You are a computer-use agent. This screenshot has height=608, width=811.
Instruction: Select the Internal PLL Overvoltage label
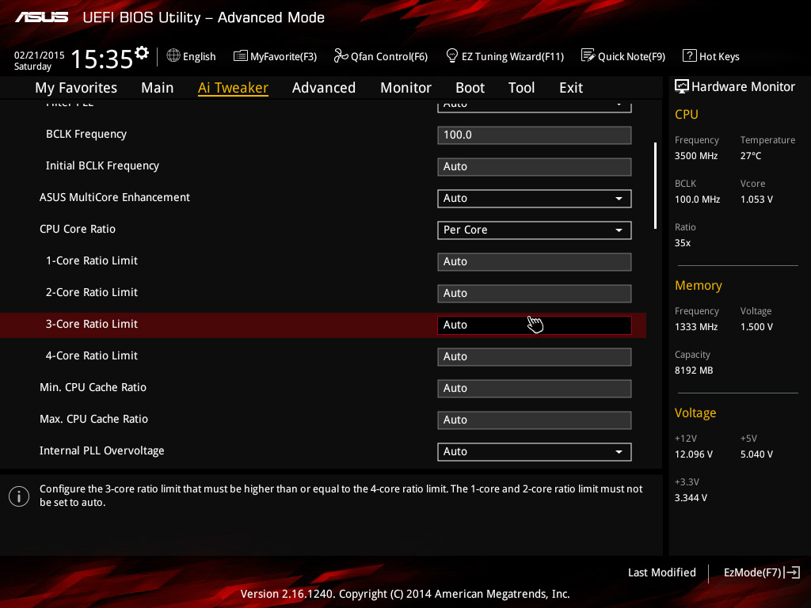[x=102, y=450]
